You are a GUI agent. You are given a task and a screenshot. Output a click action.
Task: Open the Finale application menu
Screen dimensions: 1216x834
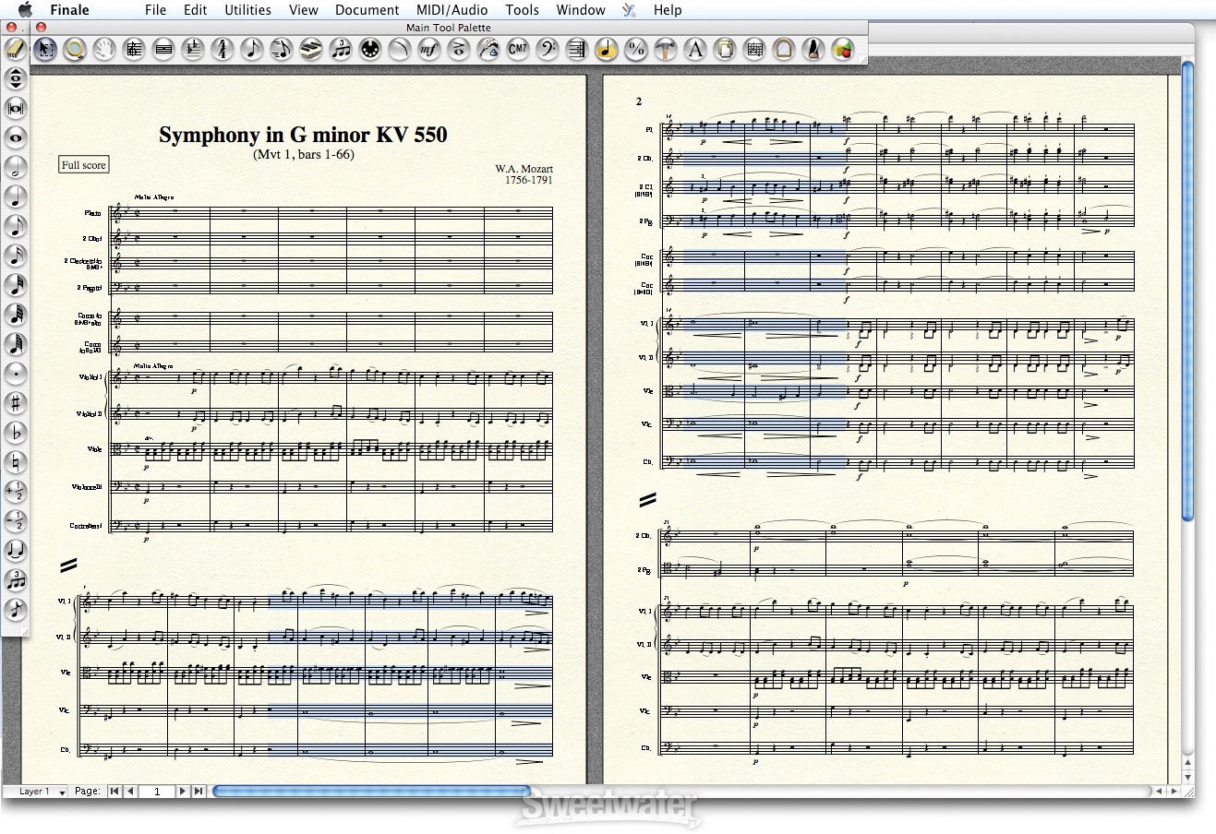click(x=70, y=10)
